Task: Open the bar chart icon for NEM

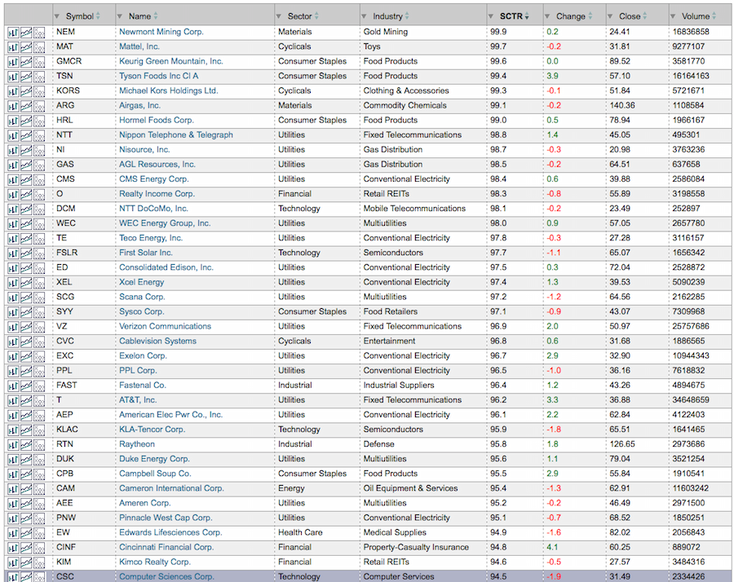Action: coord(13,33)
